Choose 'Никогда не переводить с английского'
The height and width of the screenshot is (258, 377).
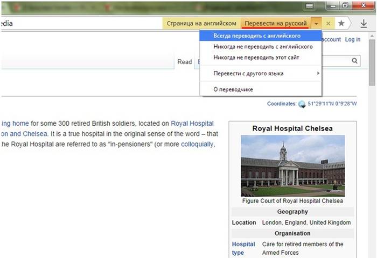coord(263,47)
